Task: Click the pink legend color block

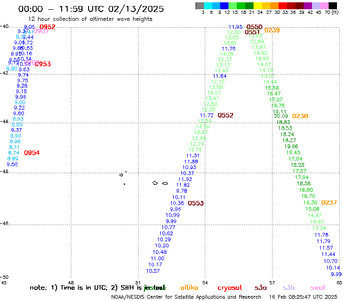Action: pos(324,6)
